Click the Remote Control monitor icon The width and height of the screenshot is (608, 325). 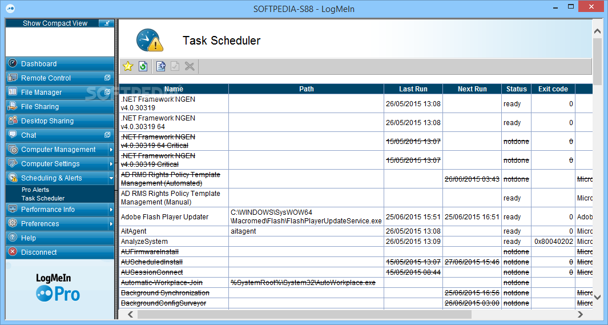pos(13,78)
